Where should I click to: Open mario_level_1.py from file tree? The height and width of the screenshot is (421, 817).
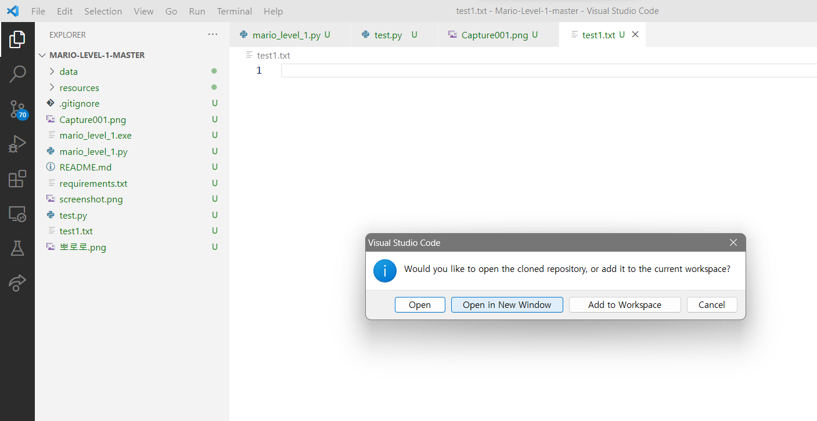[x=132, y=151]
